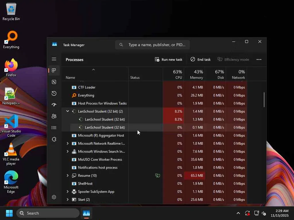
Task: Select the LanSchool Student child row using 8.3% CPU
Action: tap(154, 119)
